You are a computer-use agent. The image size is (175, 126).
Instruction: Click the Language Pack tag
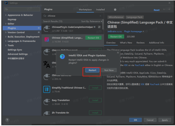135,17
